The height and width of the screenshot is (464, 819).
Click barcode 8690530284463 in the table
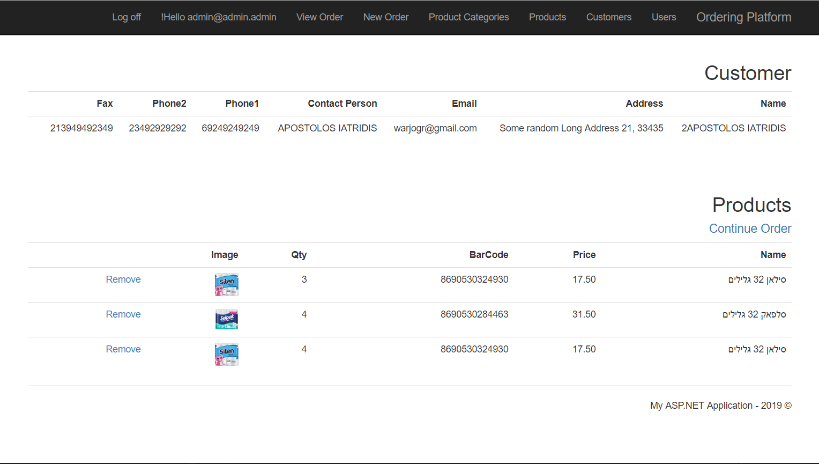[474, 314]
